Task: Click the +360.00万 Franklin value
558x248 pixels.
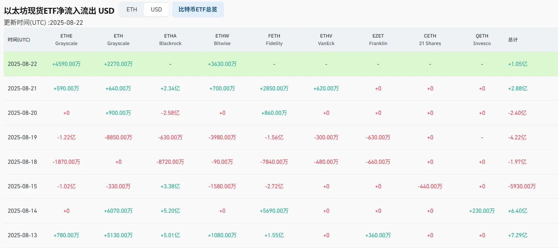Action: 378,235
